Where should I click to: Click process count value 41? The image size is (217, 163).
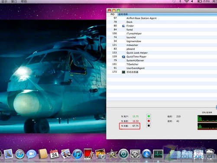point(178,121)
